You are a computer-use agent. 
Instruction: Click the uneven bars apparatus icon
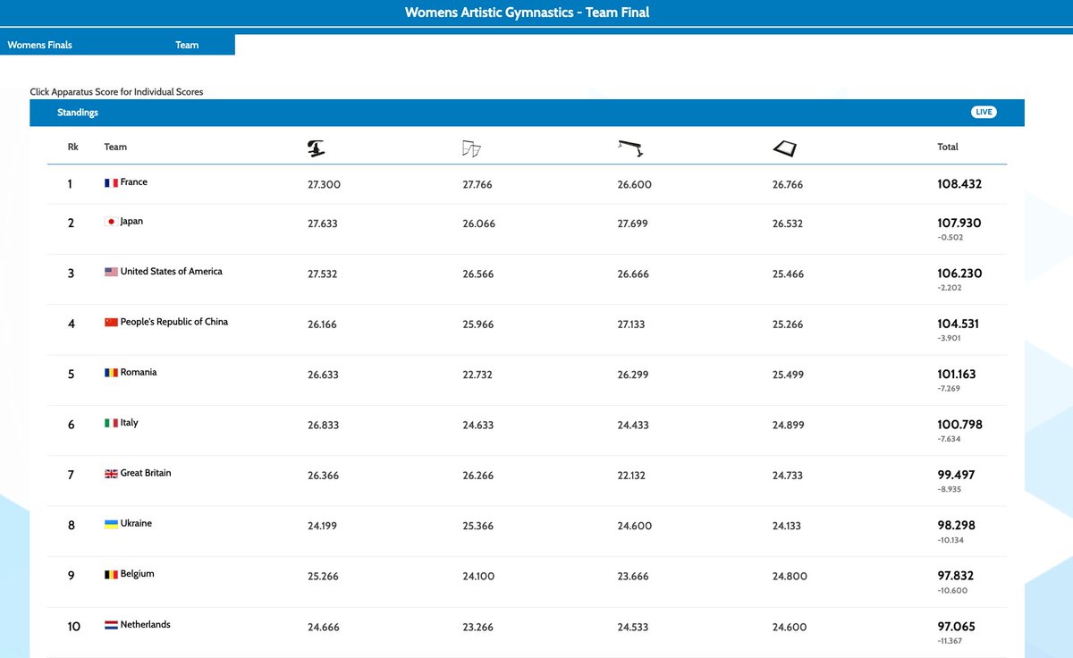[472, 147]
